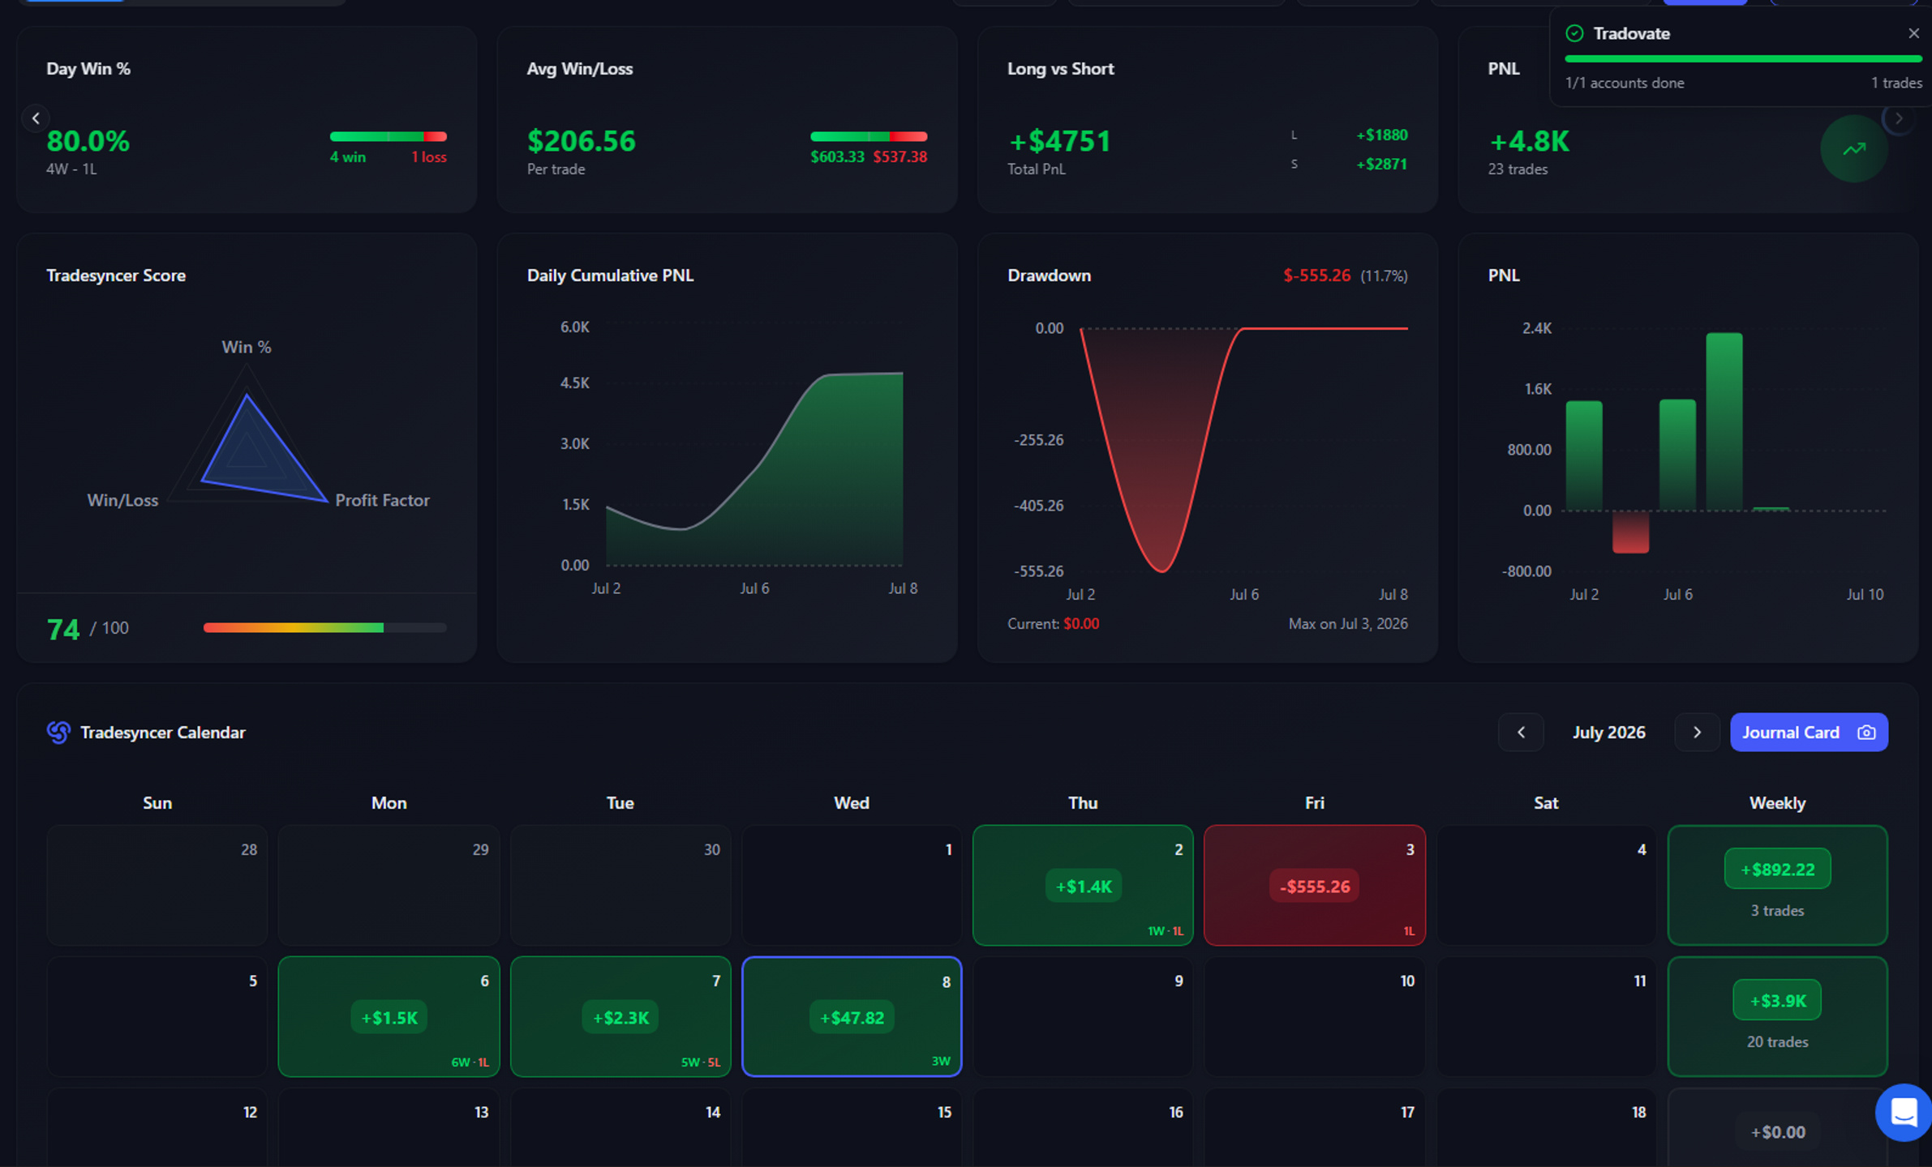Viewport: 1932px width, 1167px height.
Task: Select July 3 day with -$555.26
Action: (1314, 885)
